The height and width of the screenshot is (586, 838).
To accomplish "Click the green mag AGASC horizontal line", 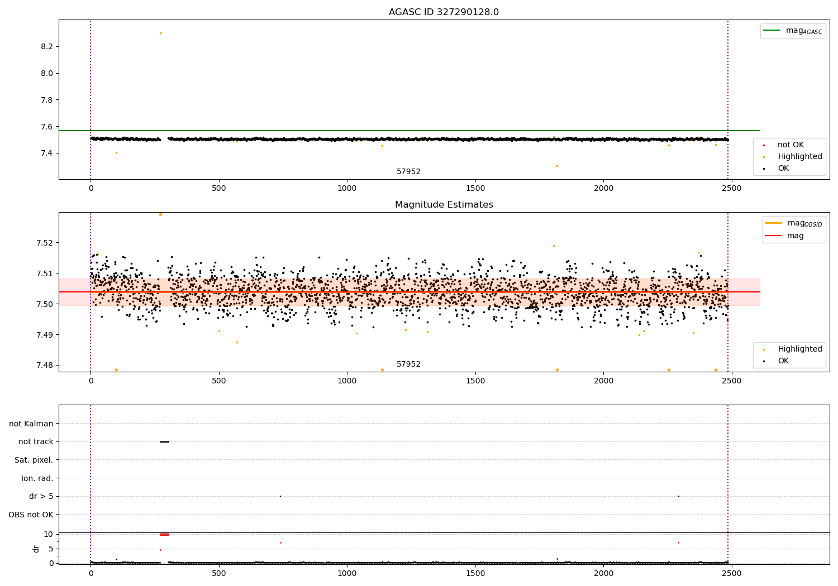I will coord(410,131).
